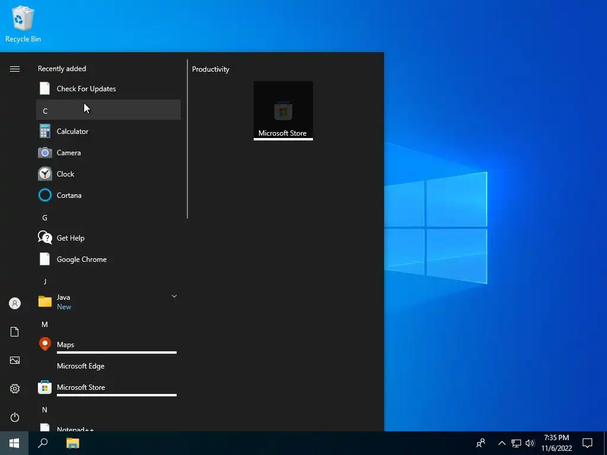This screenshot has height=455, width=607.
Task: Show hidden icons in the system tray
Action: (501, 443)
